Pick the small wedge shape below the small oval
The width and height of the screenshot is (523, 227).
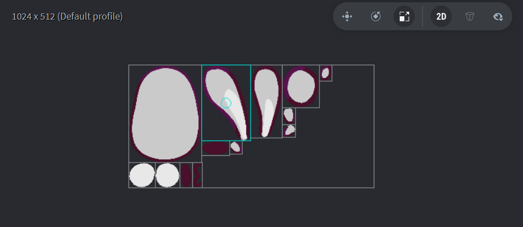(x=289, y=131)
